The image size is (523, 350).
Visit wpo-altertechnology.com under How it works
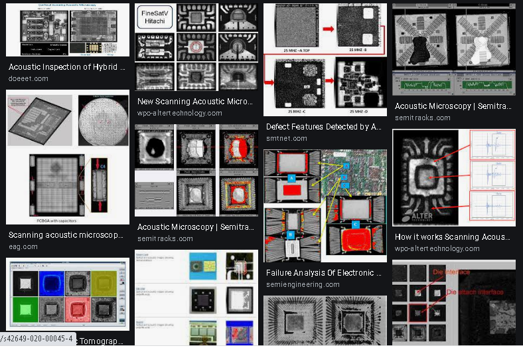tap(437, 248)
